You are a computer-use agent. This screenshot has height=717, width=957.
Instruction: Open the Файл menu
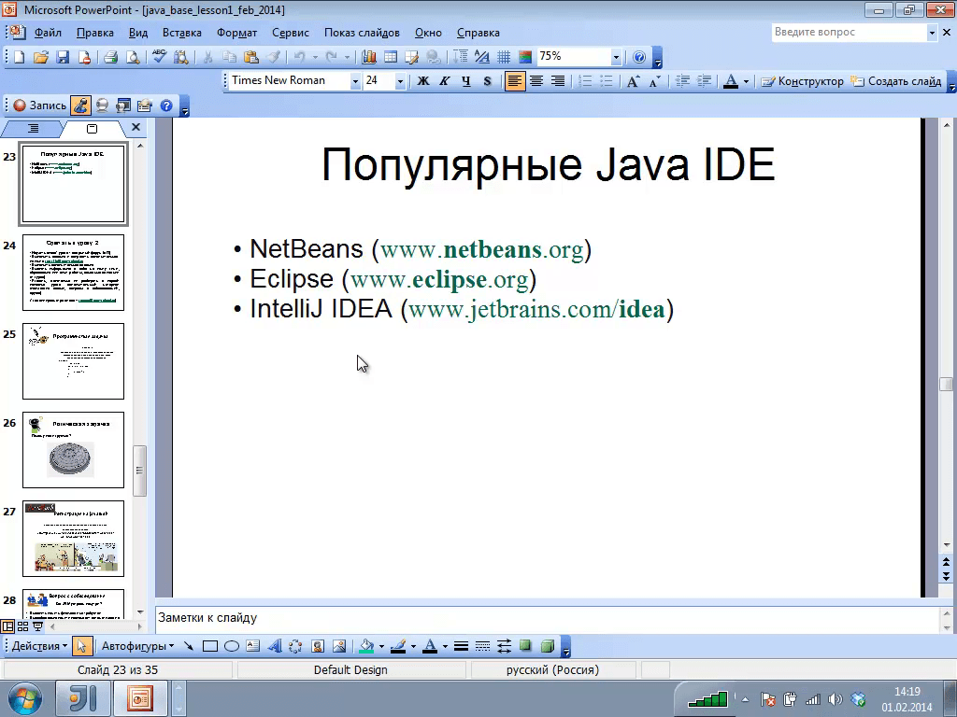(48, 33)
